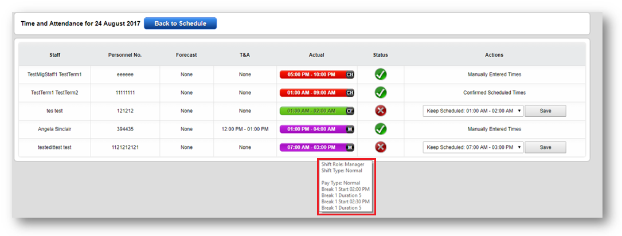
Task: Save the testedittest test row action
Action: tap(545, 148)
